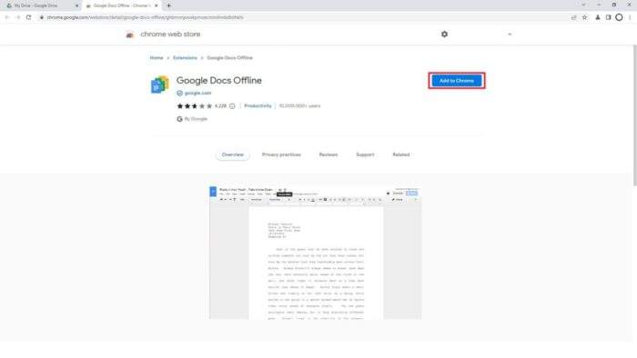Click the Chrome Web Store logo
This screenshot has height=358, width=637.
point(130,35)
